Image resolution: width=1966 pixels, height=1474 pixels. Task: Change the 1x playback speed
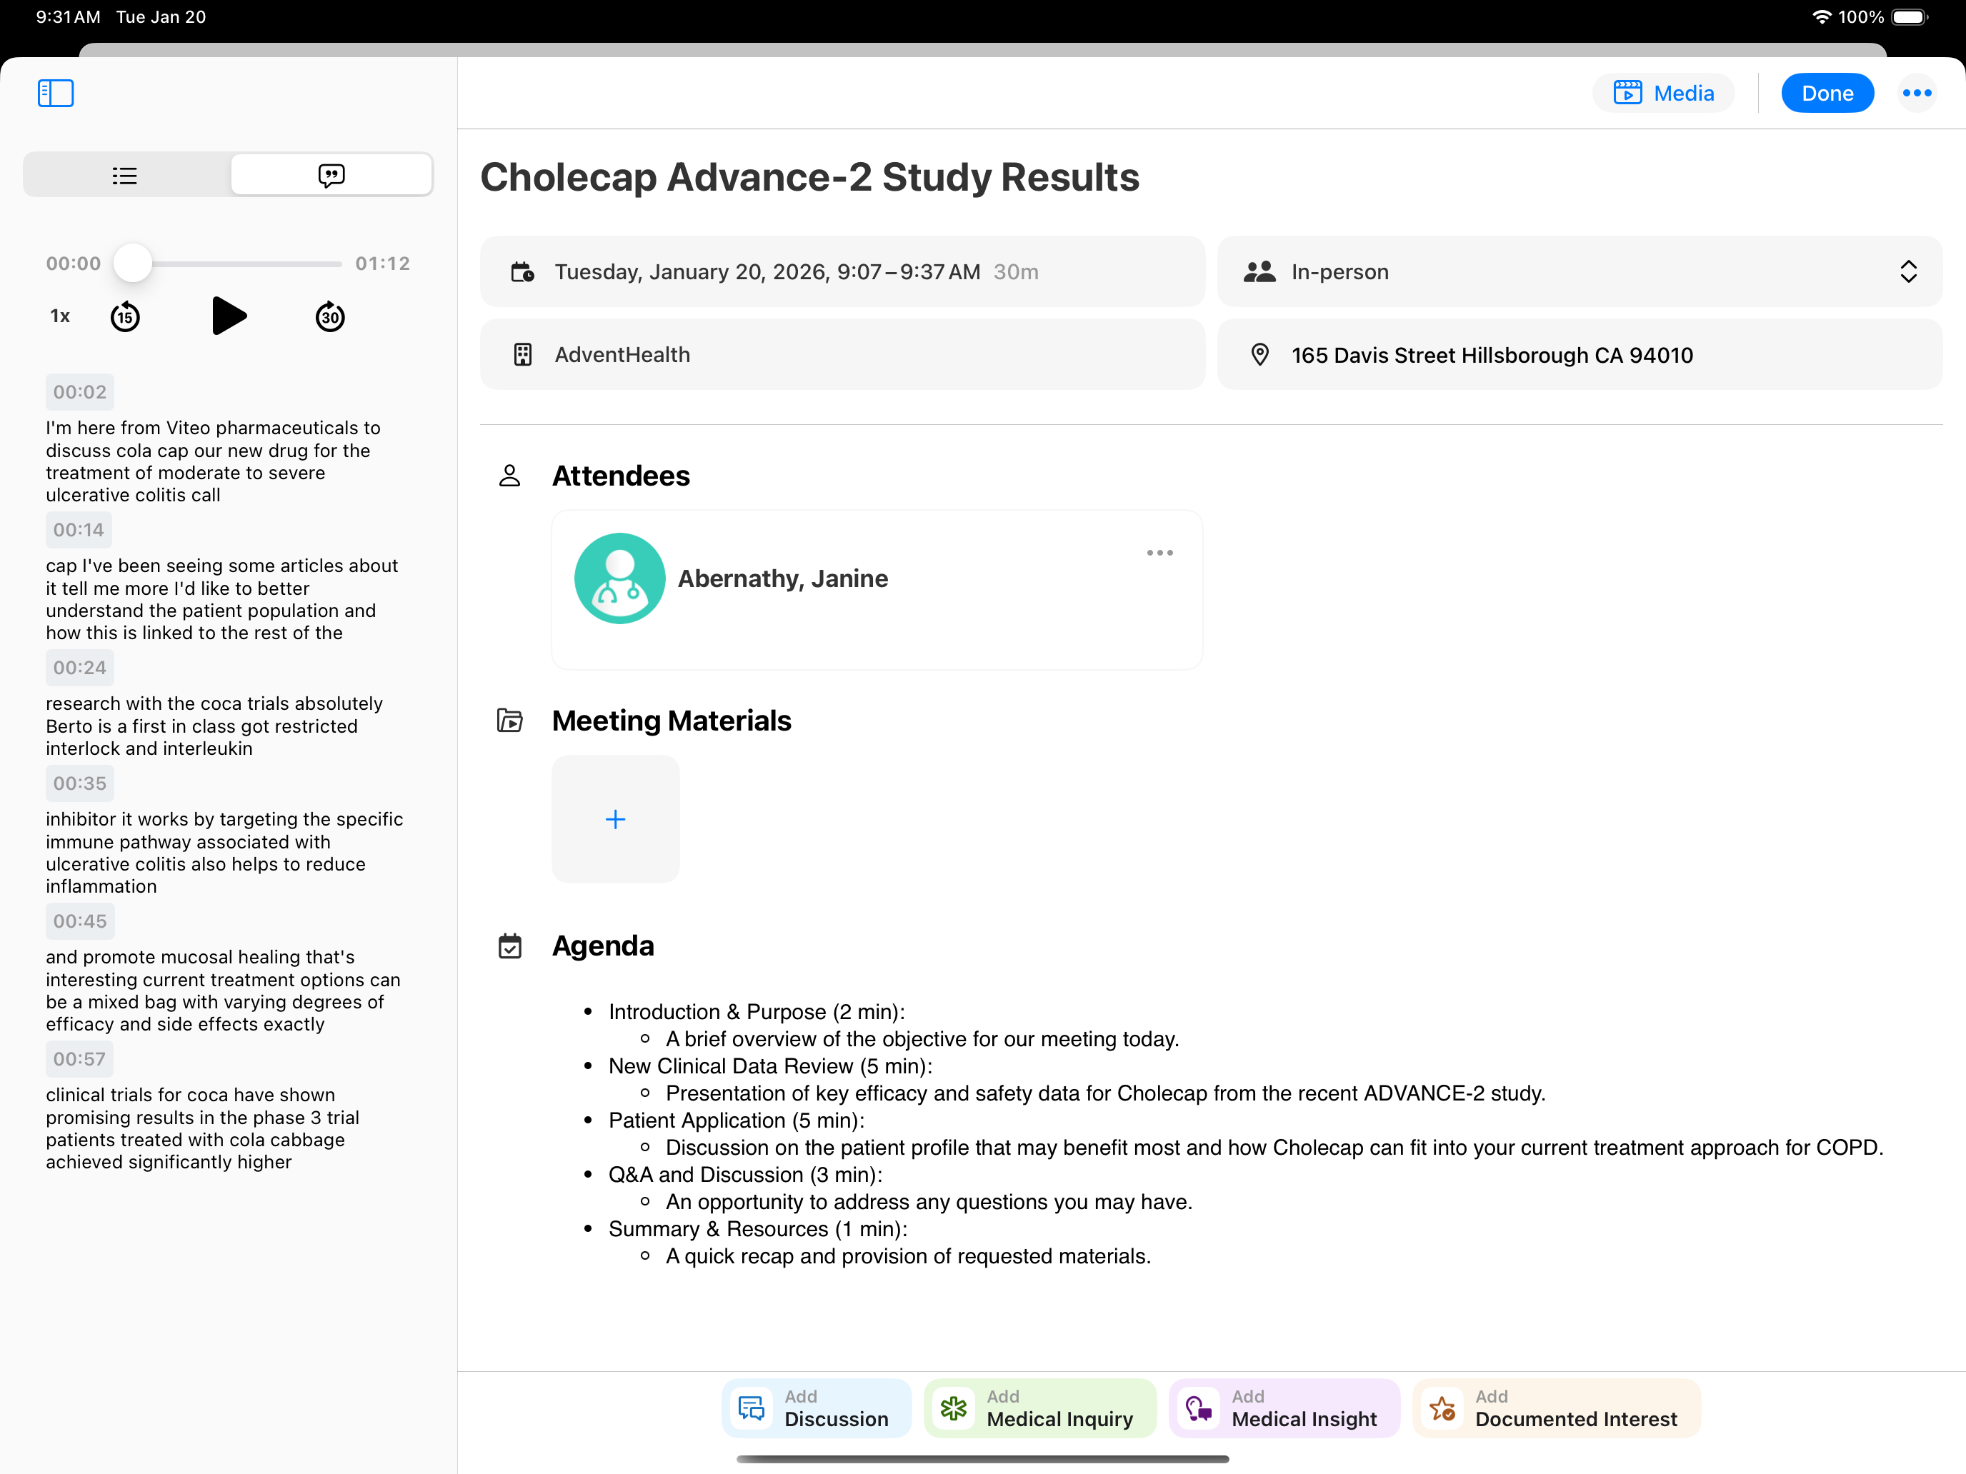click(59, 316)
